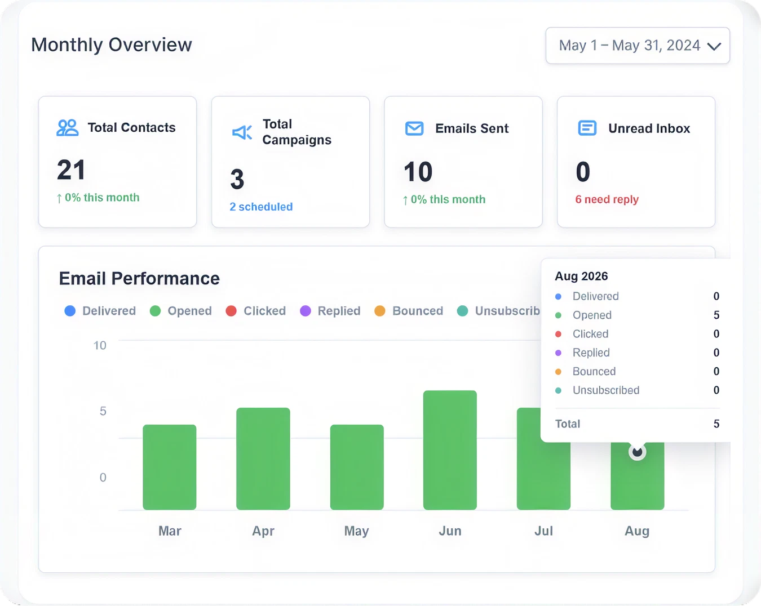Click the Aug axis label
Viewport: 761px width, 606px height.
click(637, 531)
